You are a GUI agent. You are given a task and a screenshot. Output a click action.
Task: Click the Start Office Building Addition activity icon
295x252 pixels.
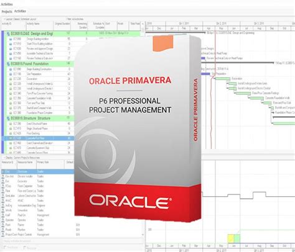11,44
